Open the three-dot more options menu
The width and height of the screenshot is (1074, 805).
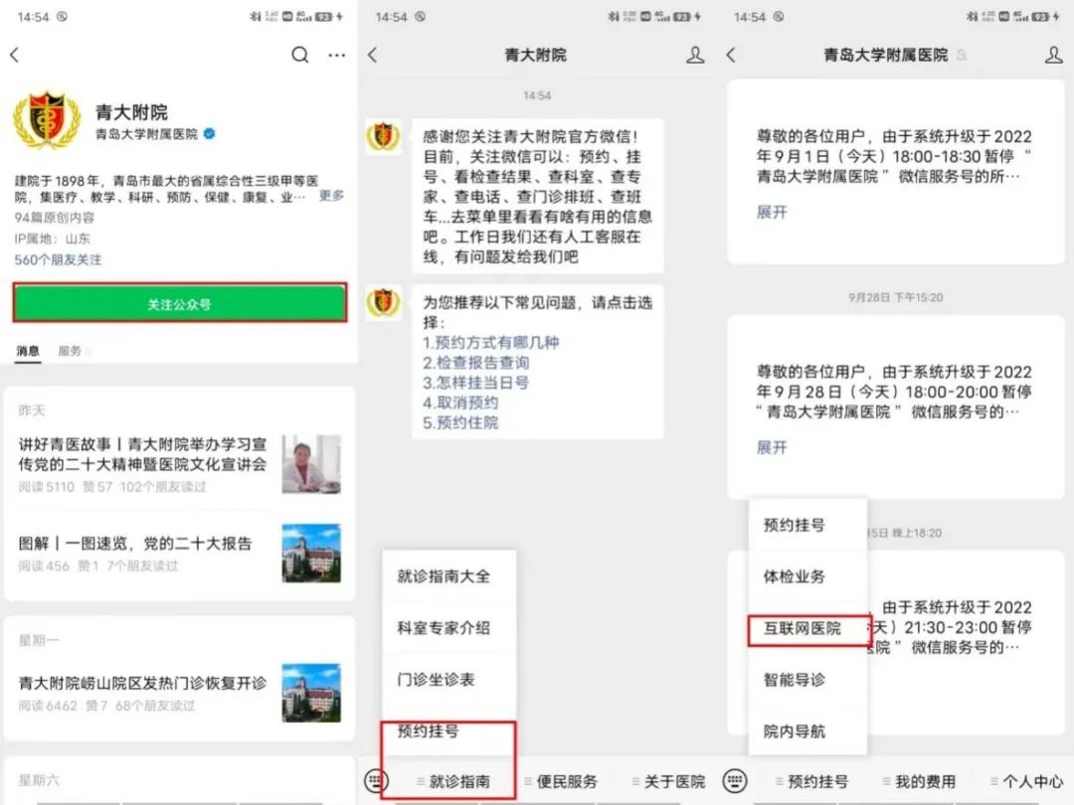click(337, 56)
